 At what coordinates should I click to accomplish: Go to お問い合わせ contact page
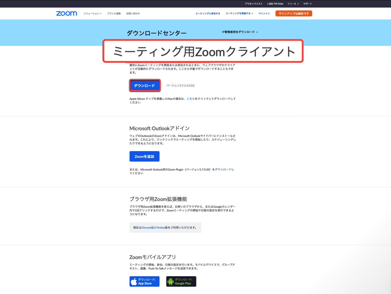[x=133, y=13]
